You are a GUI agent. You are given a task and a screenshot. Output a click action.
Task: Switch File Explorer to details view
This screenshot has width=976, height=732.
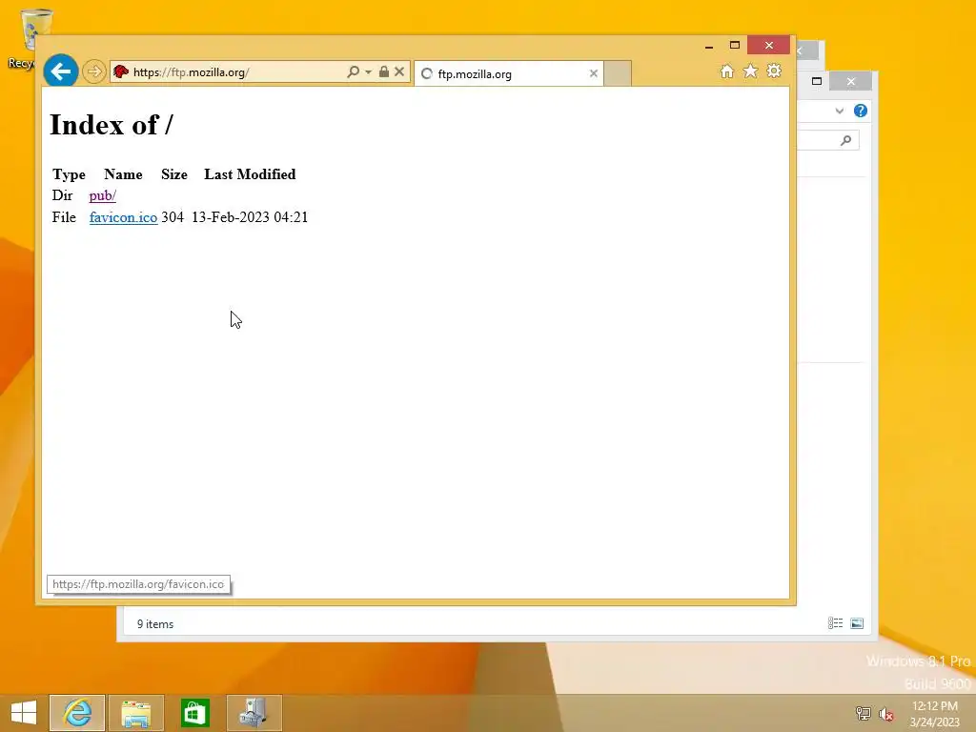pyautogui.click(x=835, y=623)
